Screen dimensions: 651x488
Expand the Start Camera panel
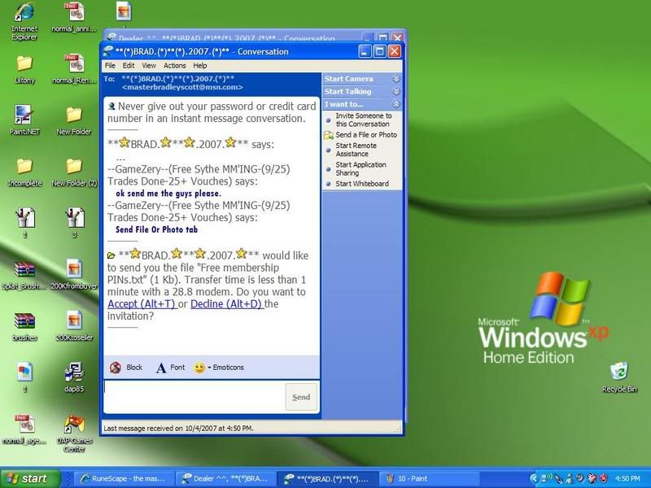click(x=362, y=79)
